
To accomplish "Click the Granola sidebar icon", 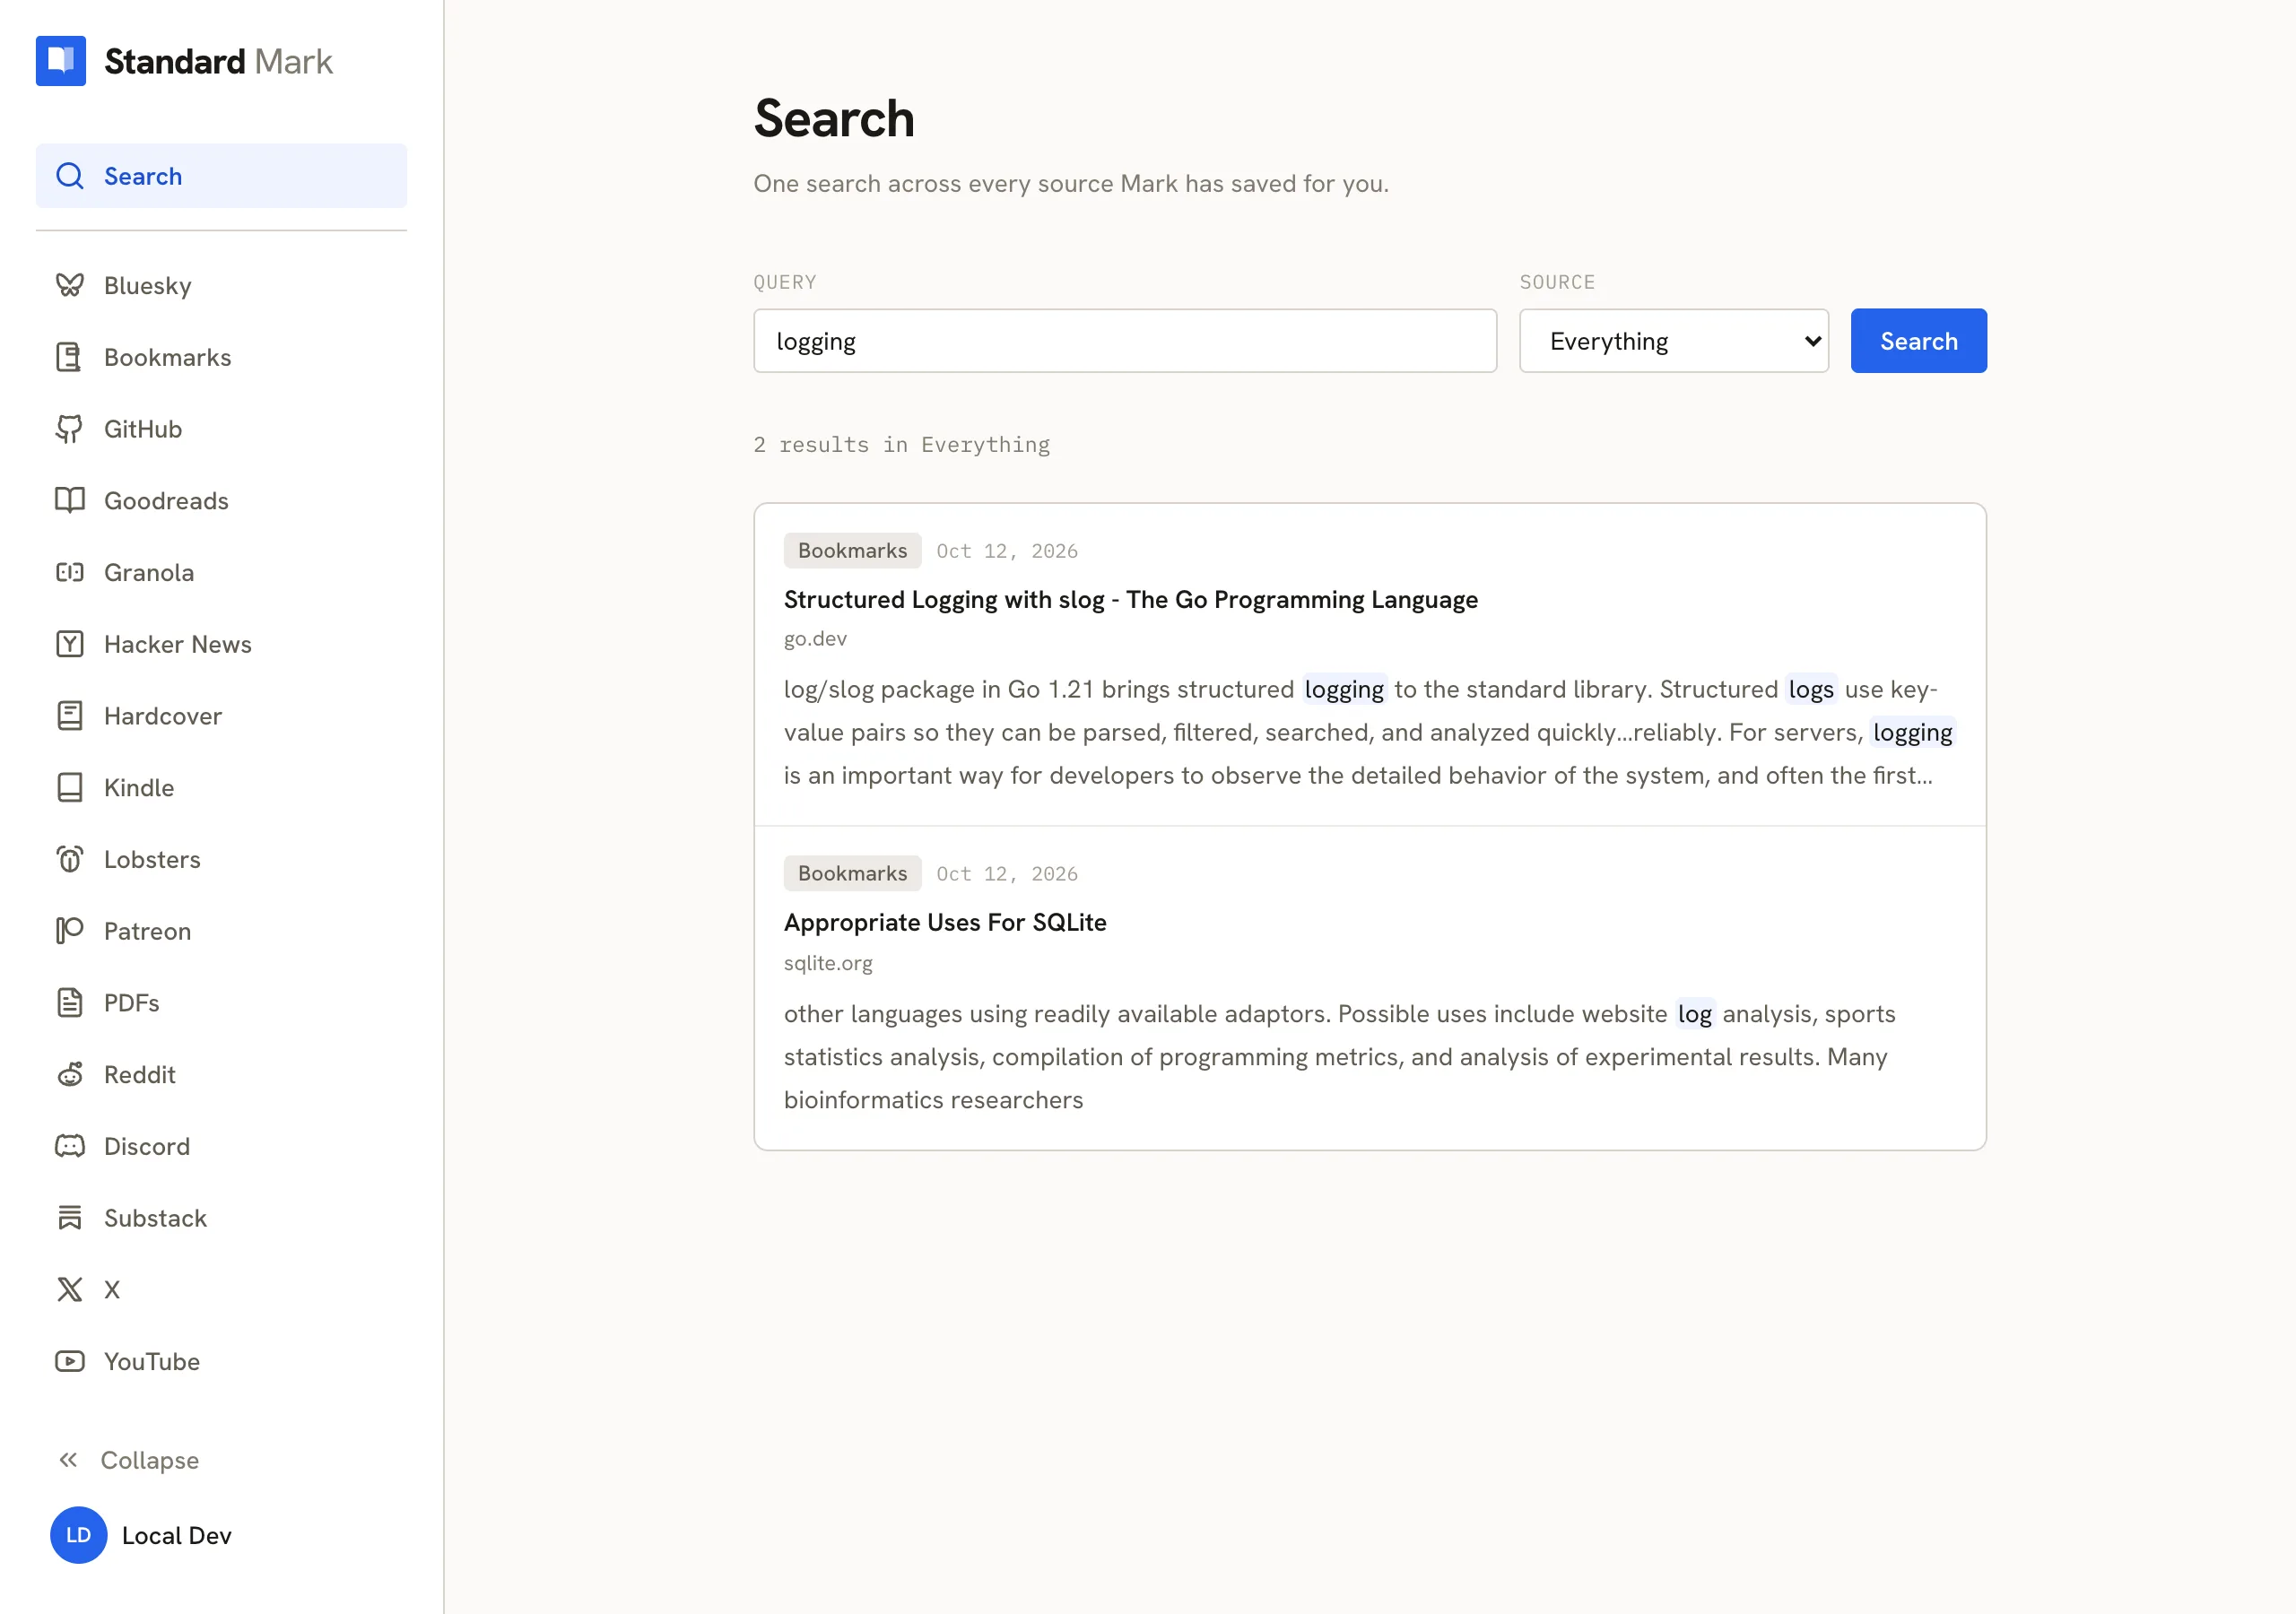I will click(x=70, y=572).
